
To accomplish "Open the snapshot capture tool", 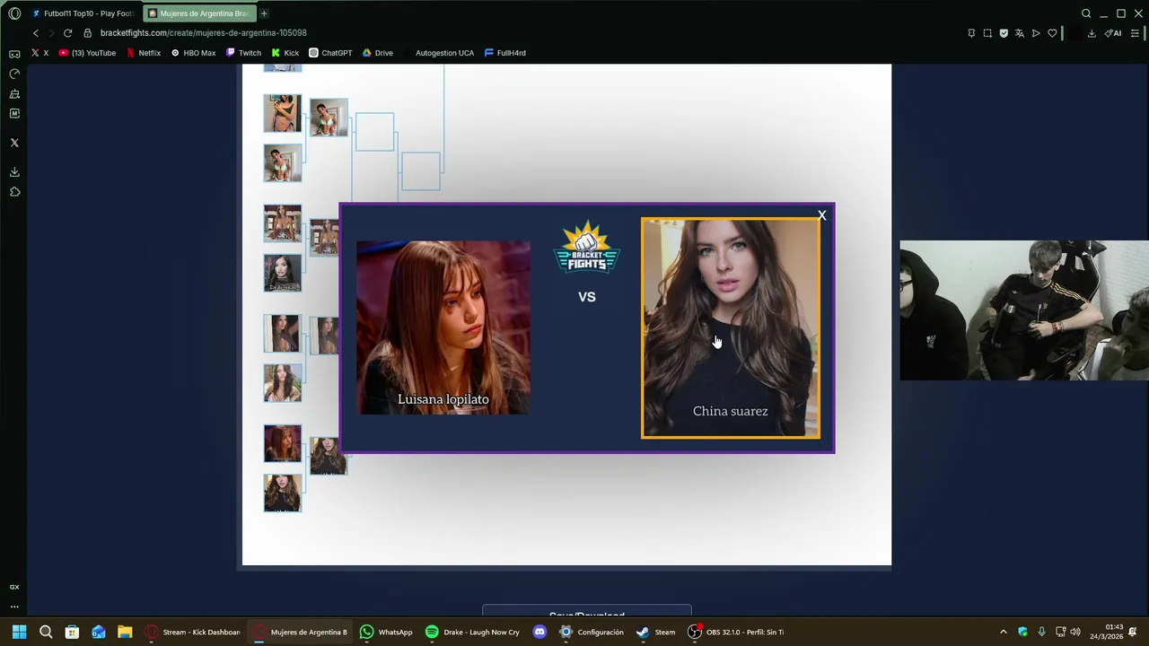I will 987,33.
